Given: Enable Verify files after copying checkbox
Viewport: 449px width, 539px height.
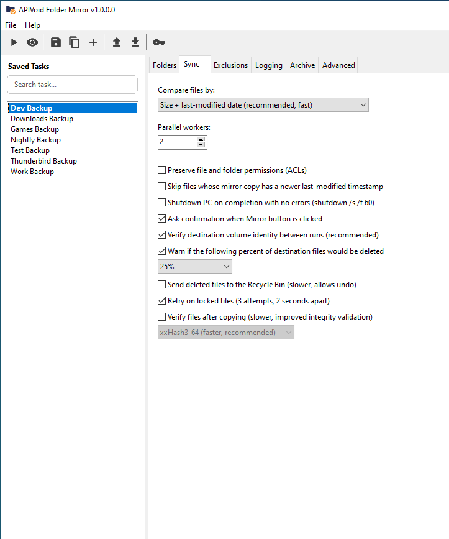Looking at the screenshot, I should click(161, 317).
